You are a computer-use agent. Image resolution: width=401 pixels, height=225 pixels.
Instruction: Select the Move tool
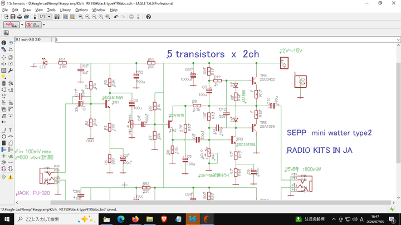(x=4, y=57)
